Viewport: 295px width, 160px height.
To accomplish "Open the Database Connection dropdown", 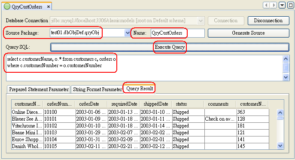I will [201, 21].
